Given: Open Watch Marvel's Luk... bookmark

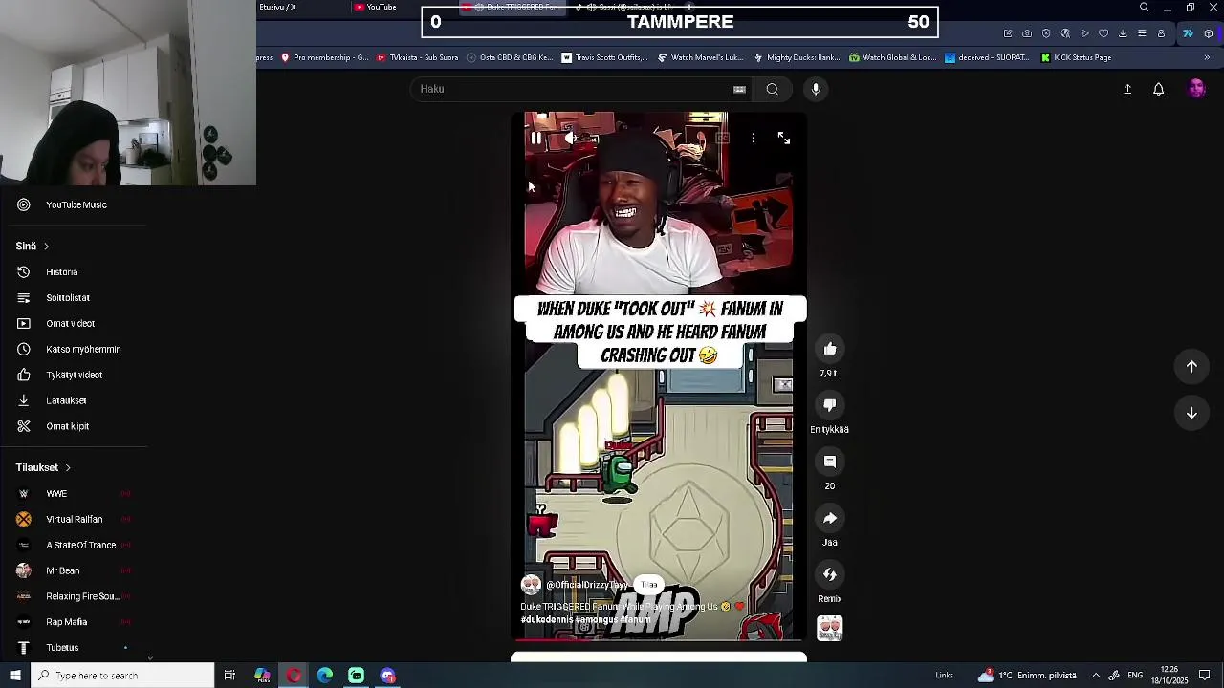Looking at the screenshot, I should click(700, 57).
